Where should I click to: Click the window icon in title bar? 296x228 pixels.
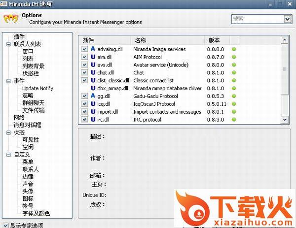click(3, 3)
